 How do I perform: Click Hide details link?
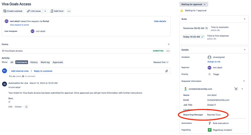tap(160, 21)
